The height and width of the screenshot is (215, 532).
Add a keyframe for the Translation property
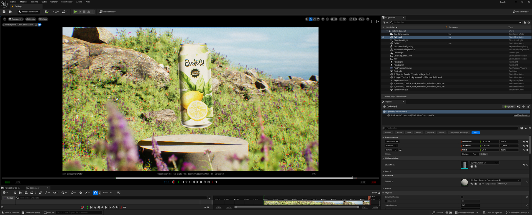[x=527, y=142]
